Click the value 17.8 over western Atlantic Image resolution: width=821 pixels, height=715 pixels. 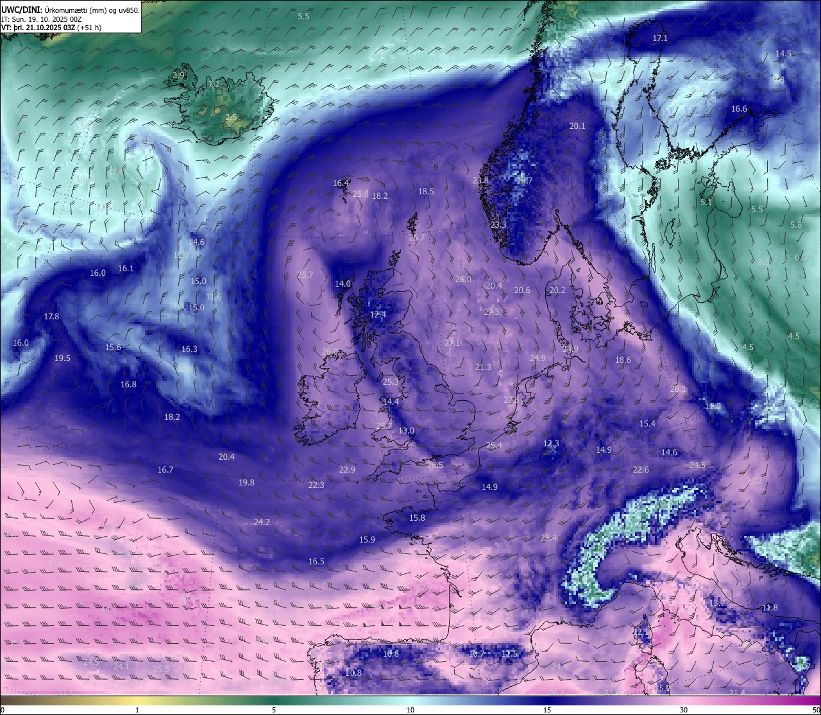(x=51, y=317)
